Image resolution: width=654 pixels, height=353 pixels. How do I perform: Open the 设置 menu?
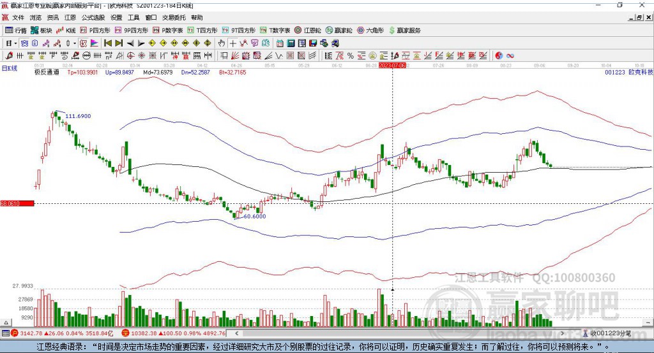coord(116,17)
